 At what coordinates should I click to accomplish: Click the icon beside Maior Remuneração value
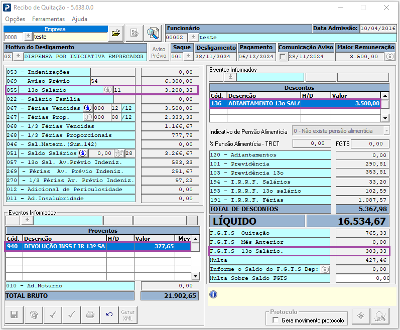[x=389, y=57]
